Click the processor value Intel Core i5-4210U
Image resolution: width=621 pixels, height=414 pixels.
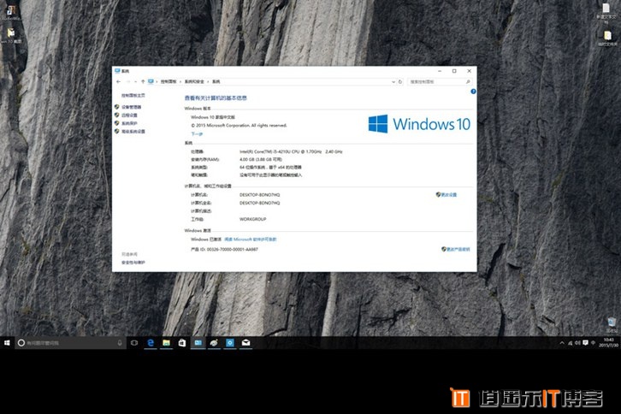coord(291,151)
